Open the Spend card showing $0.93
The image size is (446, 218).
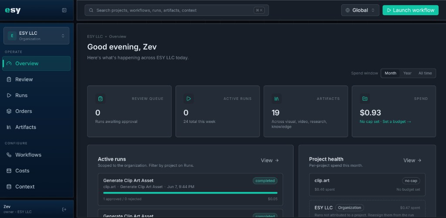pos(394,112)
